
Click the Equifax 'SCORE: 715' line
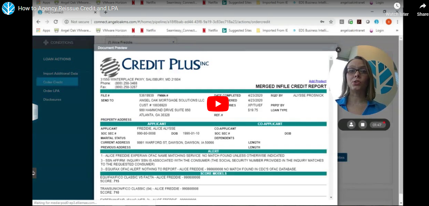(x=110, y=181)
